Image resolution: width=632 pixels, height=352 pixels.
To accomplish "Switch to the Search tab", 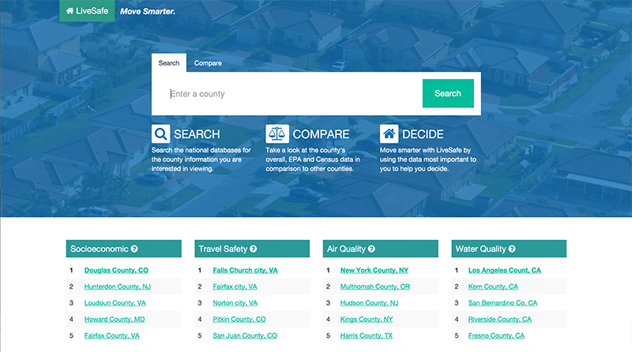I will tap(169, 63).
